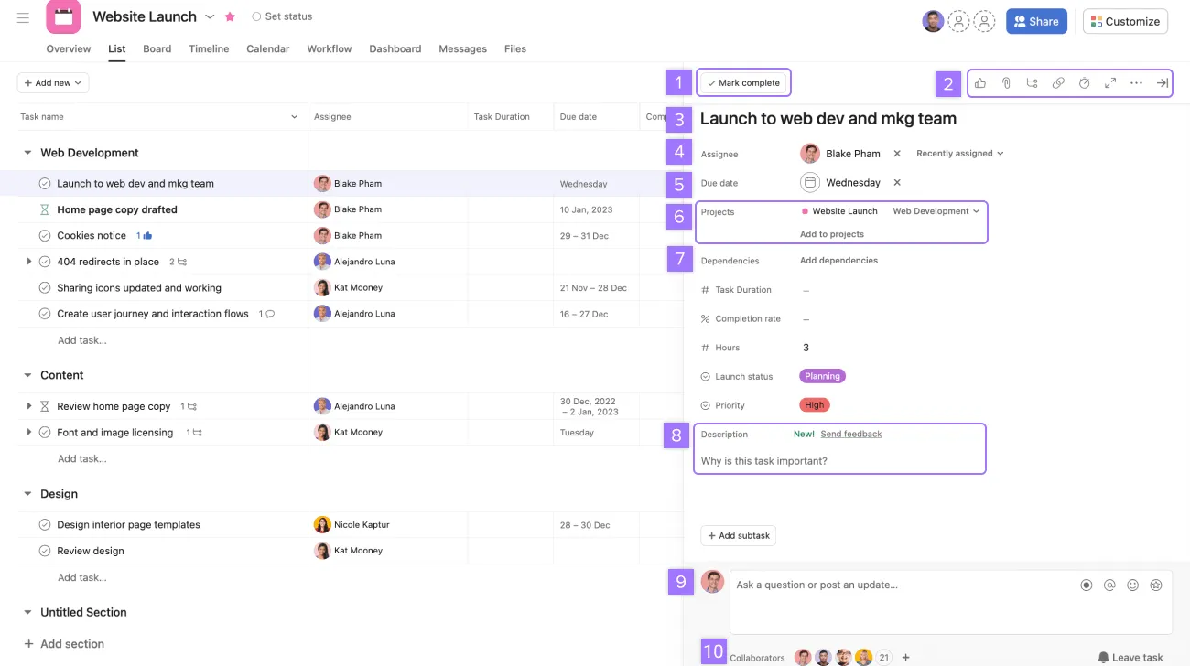Open the three-dot more actions menu
The height and width of the screenshot is (666, 1190).
tap(1136, 83)
